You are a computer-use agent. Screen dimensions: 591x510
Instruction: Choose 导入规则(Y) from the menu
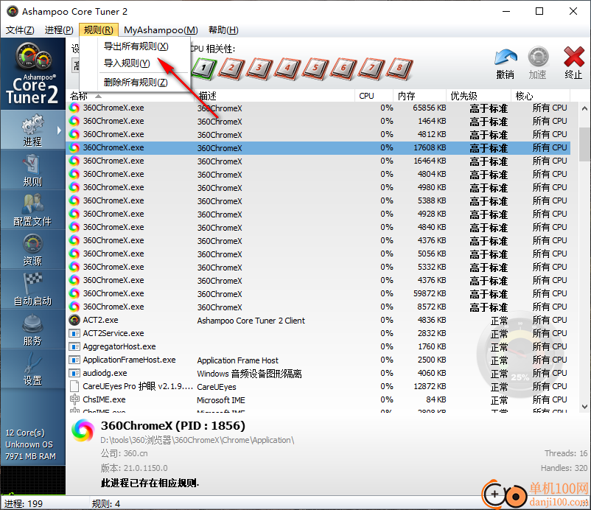point(127,63)
